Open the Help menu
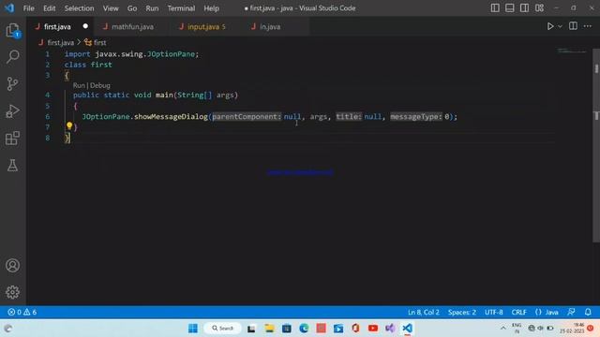 coord(211,8)
